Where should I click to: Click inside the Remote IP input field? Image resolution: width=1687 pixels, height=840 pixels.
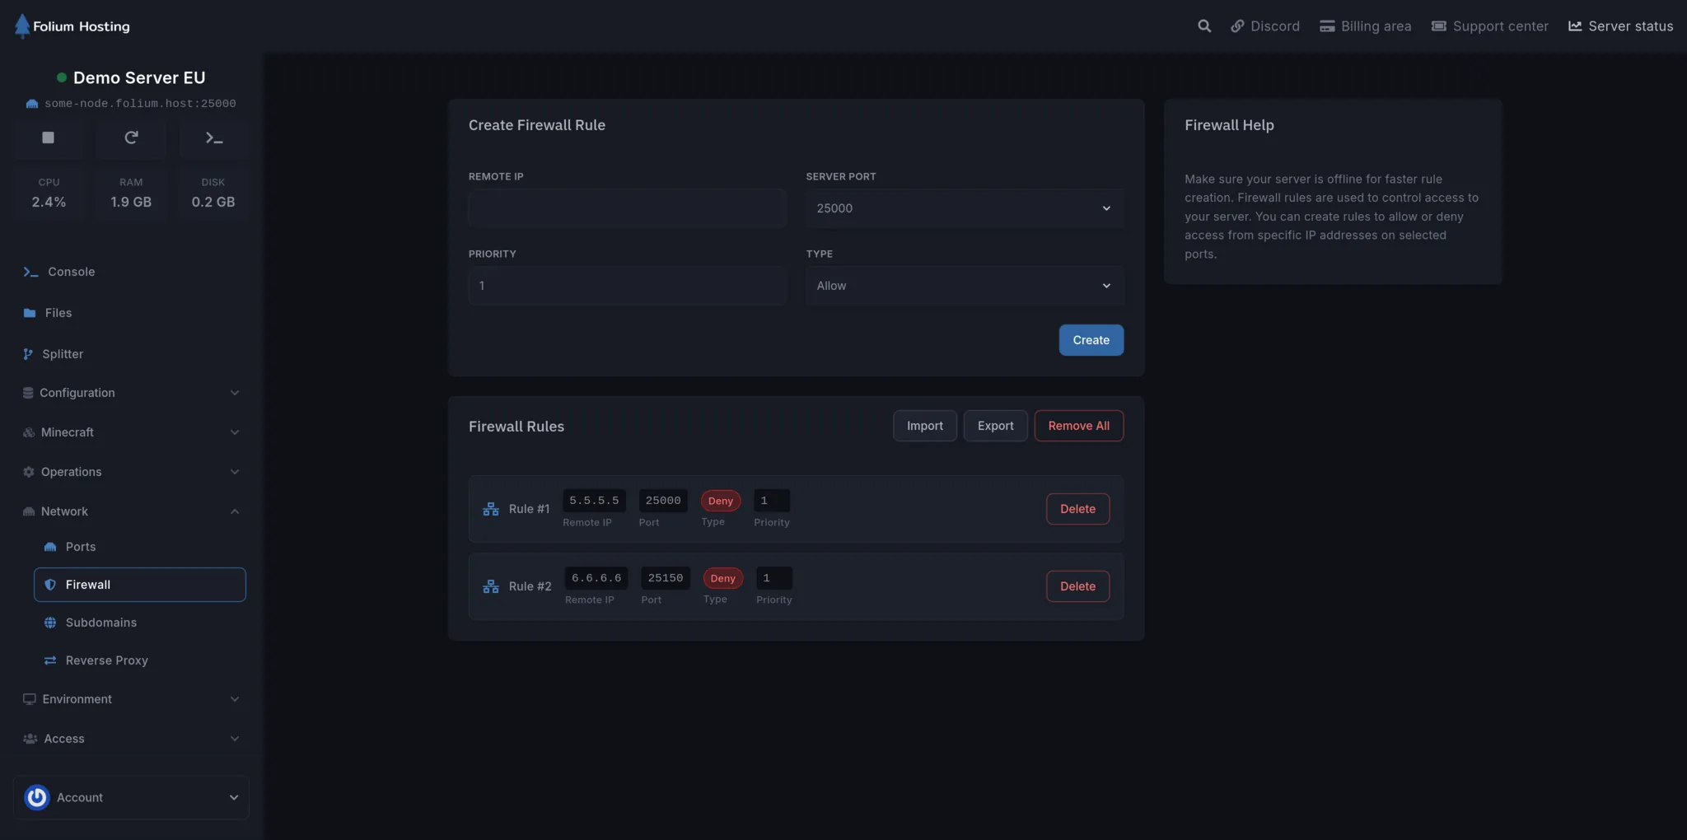626,208
